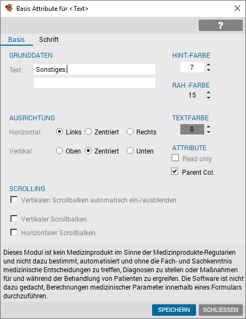Viewport: 246px width, 319px height.
Task: Choose horizontal Zentriert alignment option
Action: point(88,132)
